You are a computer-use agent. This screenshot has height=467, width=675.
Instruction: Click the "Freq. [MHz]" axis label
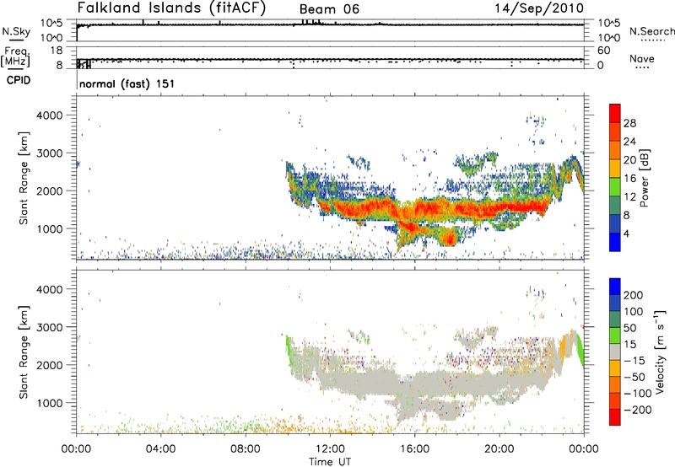pos(16,56)
